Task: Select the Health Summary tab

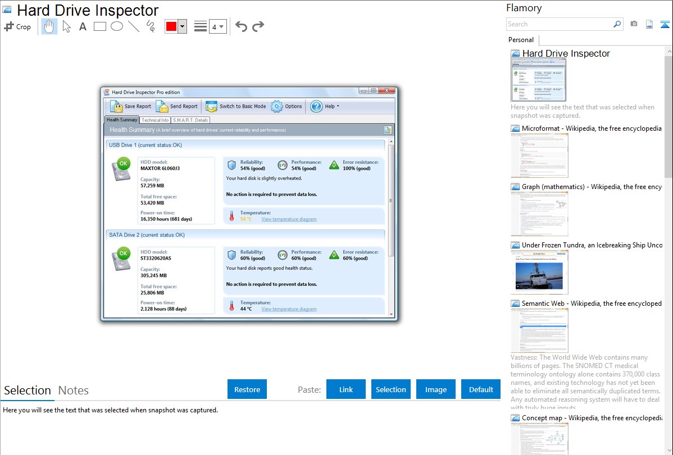Action: point(122,120)
